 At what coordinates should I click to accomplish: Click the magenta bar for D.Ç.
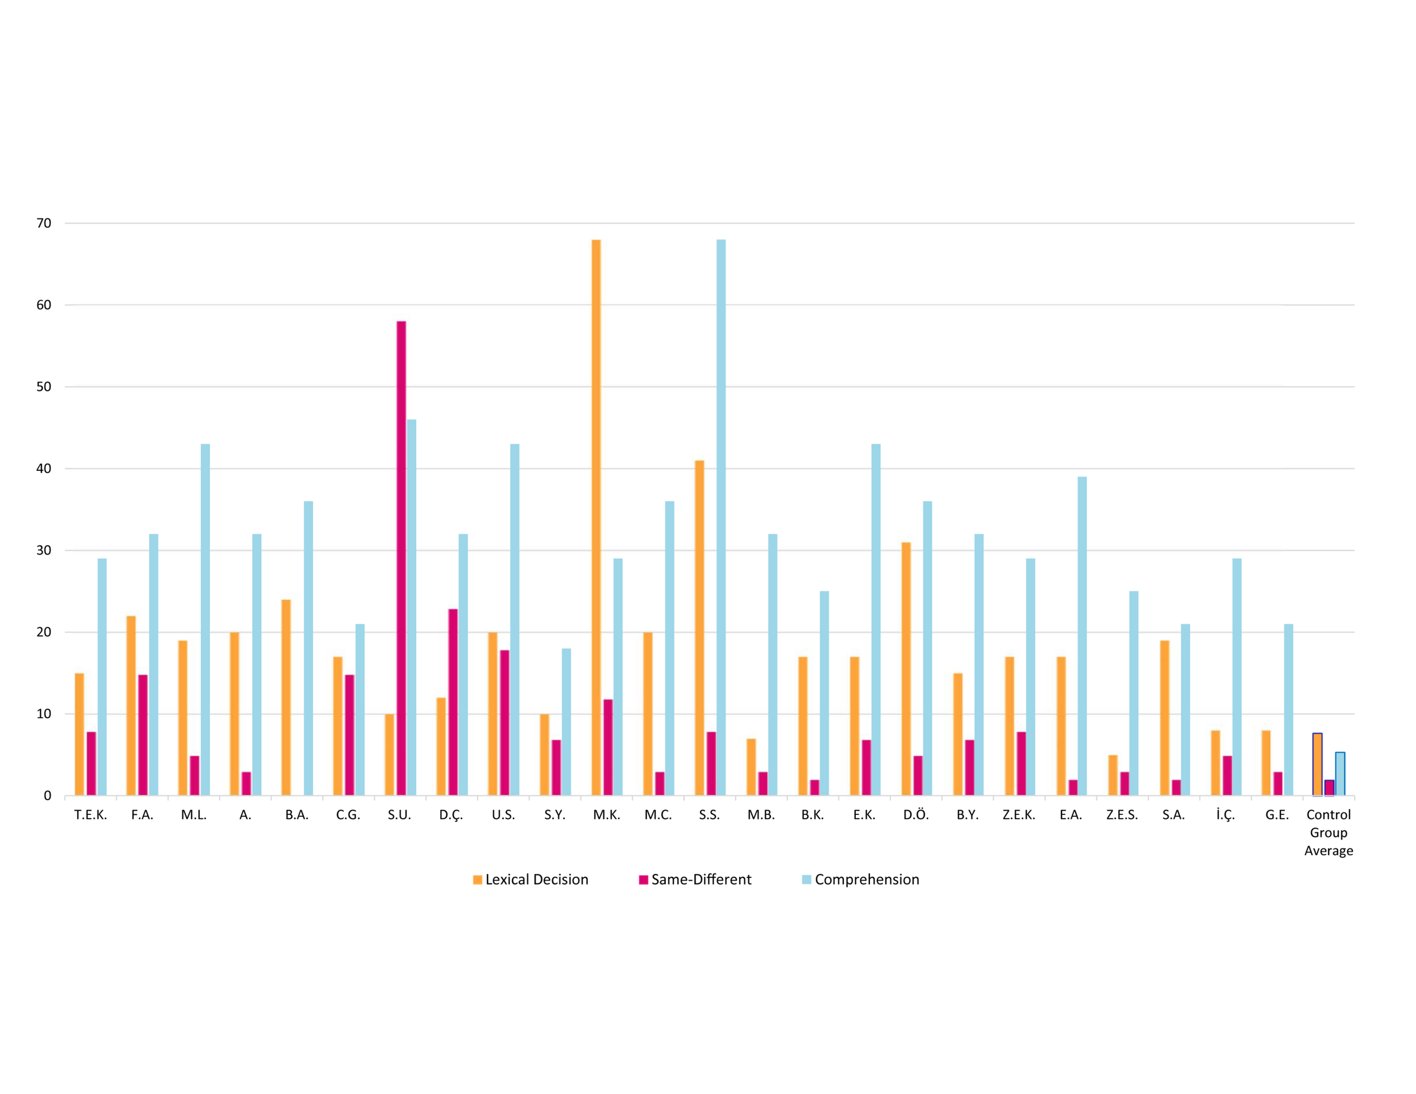453,703
